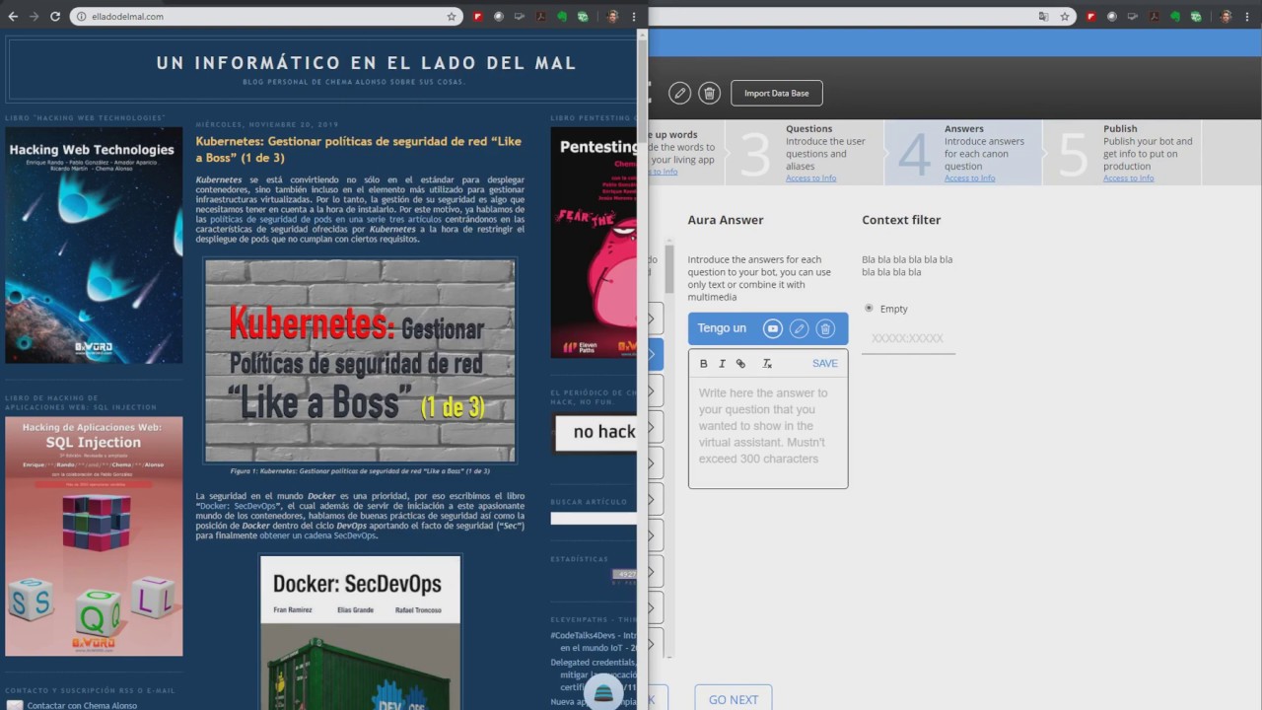Follow the tres artículos link in the blog post

pos(414,219)
